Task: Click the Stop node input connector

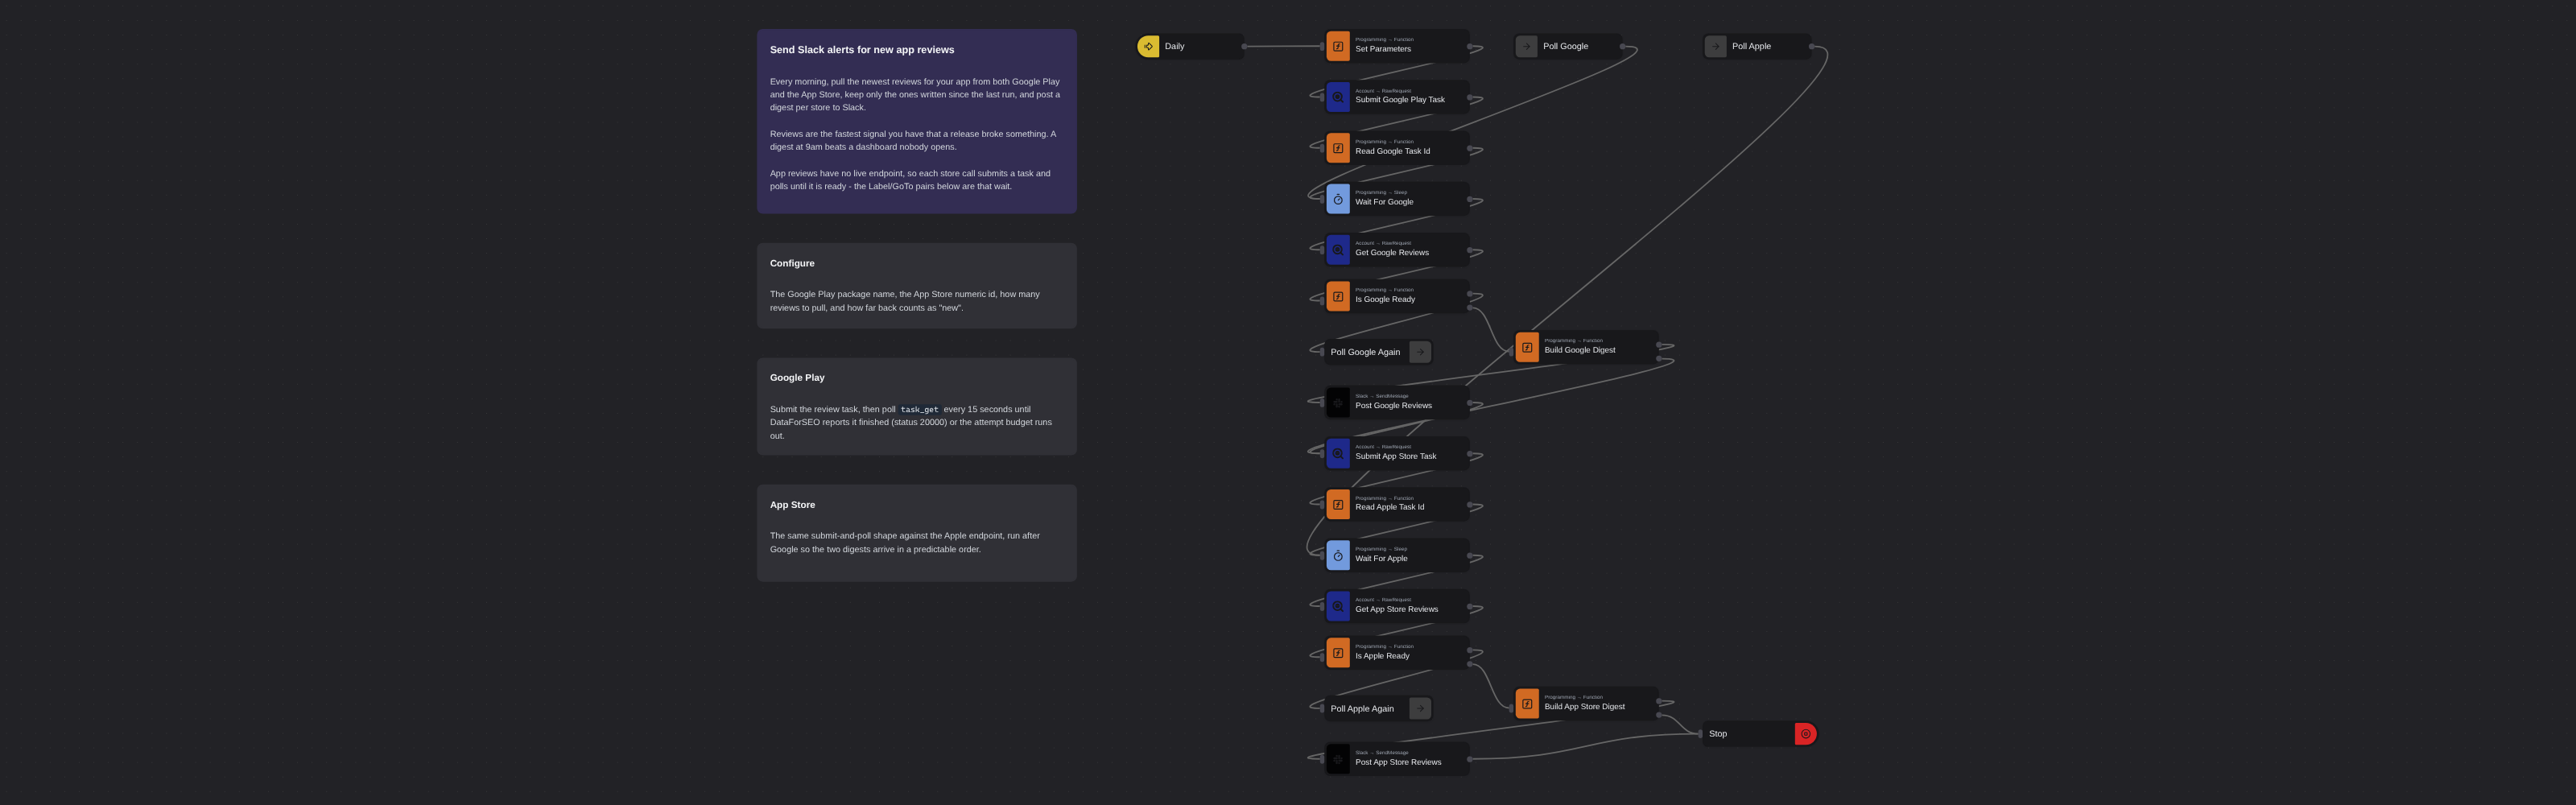Action: pyautogui.click(x=1700, y=734)
